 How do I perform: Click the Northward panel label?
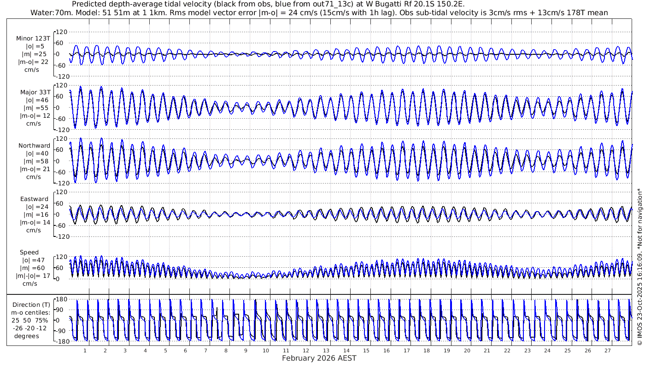tap(35, 146)
